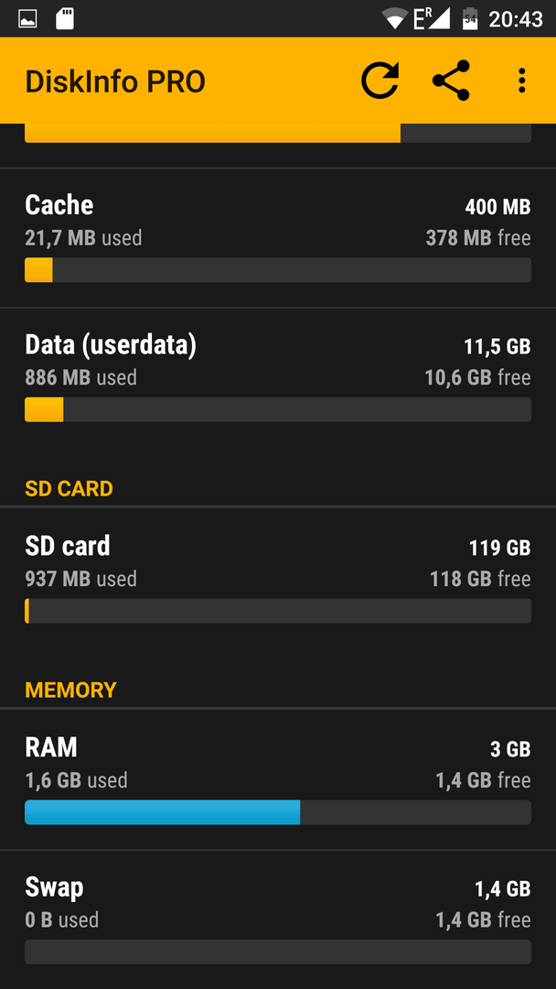
Task: Tap the DiskInfo PRO title
Action: 115,82
